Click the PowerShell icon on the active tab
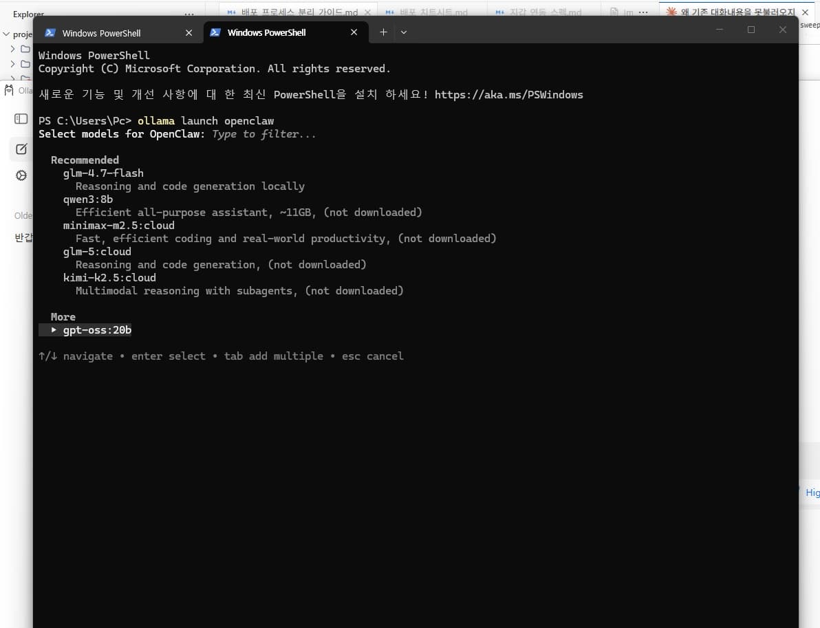Screen dimensions: 820x628 click(215, 32)
